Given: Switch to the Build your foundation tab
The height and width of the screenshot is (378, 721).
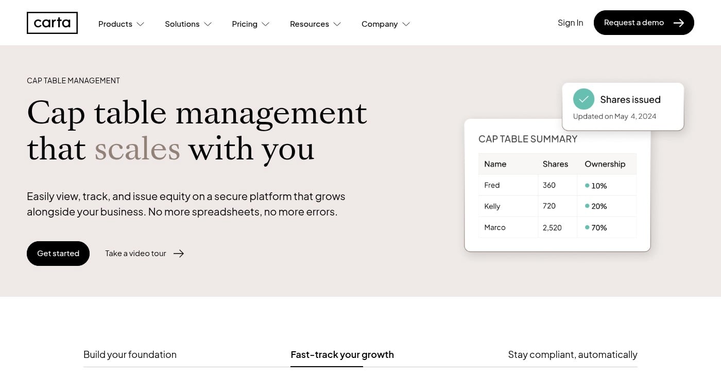Looking at the screenshot, I should [x=130, y=354].
